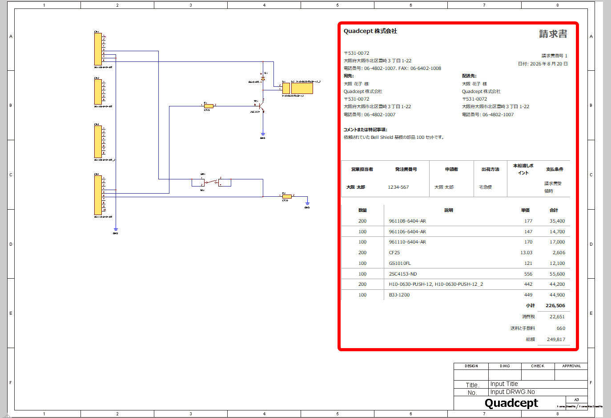Select the 961108-6404-AR invoice row
Screen dimensions: 611x418
click(456, 221)
